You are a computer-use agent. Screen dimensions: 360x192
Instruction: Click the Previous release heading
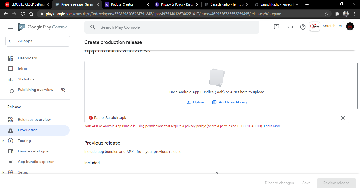coord(102,143)
